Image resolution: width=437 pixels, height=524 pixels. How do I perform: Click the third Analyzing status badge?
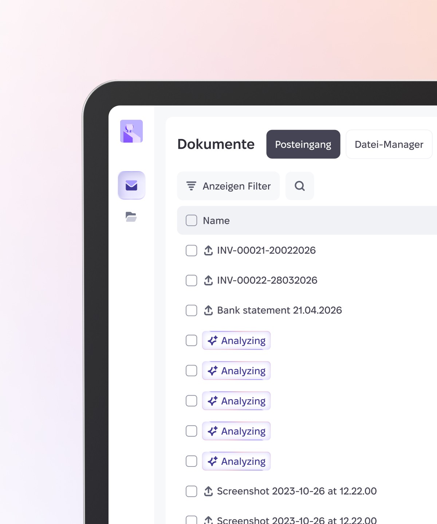(236, 401)
